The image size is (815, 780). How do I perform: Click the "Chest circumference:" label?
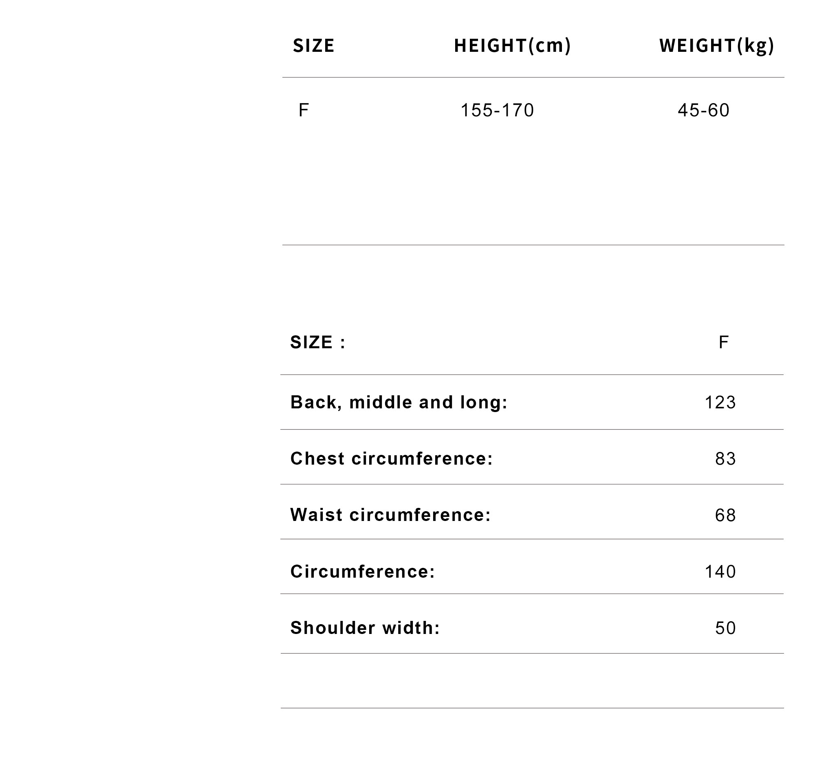coord(391,458)
